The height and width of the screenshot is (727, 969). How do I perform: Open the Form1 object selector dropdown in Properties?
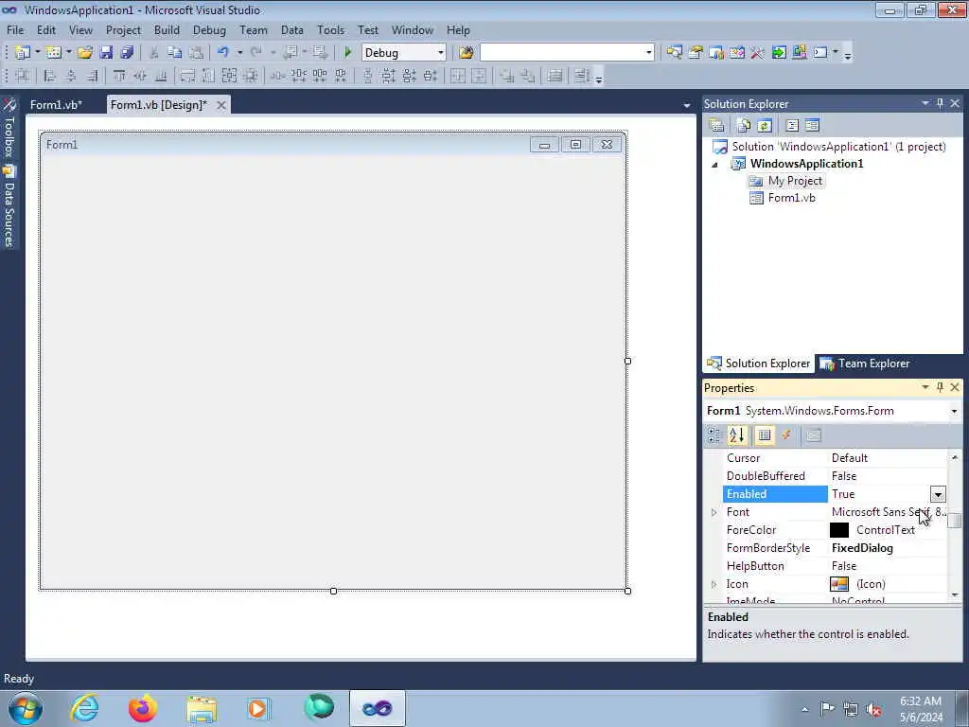coord(954,411)
